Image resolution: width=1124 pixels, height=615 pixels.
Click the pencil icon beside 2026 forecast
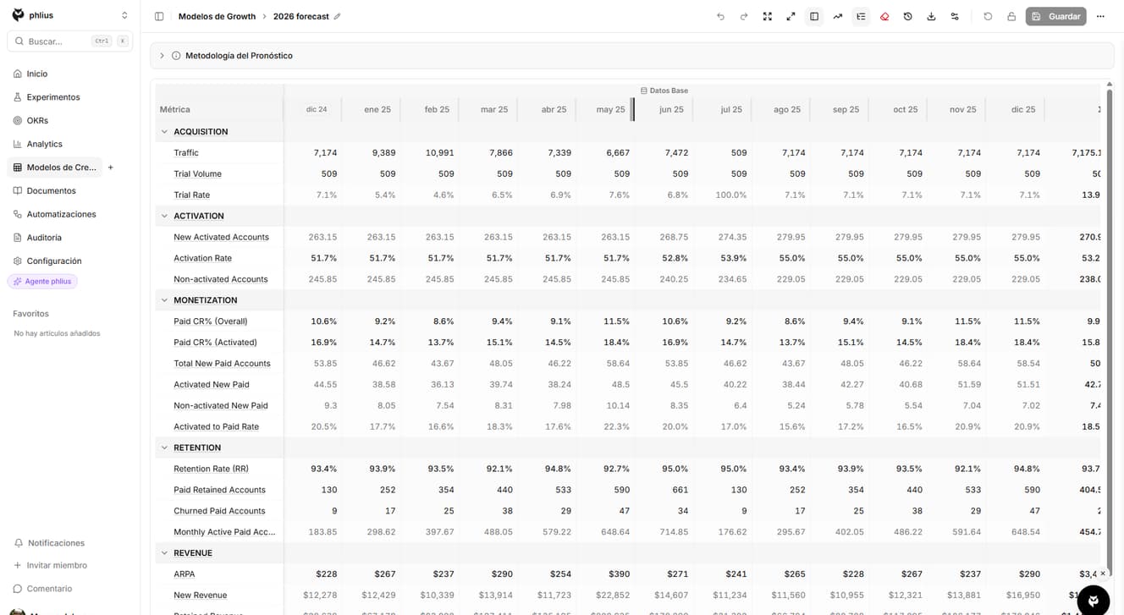pyautogui.click(x=338, y=16)
